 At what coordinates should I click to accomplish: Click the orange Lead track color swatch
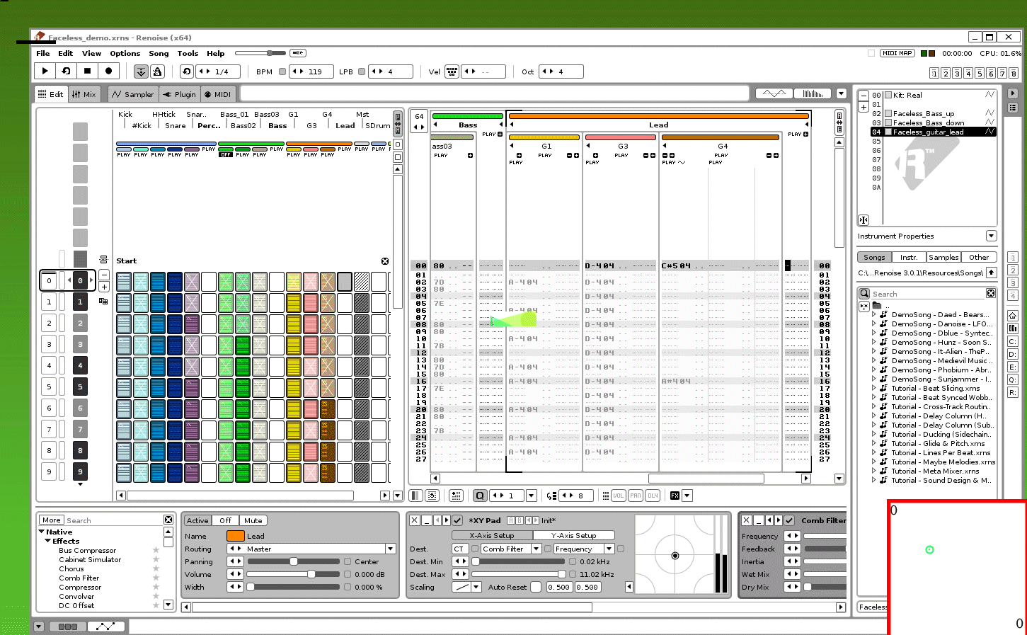point(236,536)
